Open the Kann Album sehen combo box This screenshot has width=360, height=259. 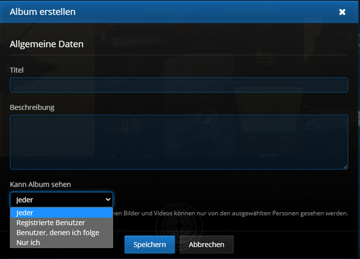click(x=62, y=199)
